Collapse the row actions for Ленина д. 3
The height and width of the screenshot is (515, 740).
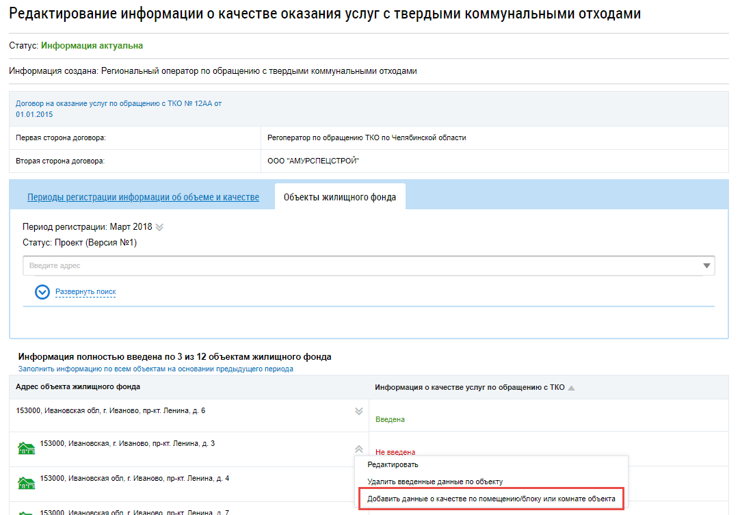[x=358, y=449]
